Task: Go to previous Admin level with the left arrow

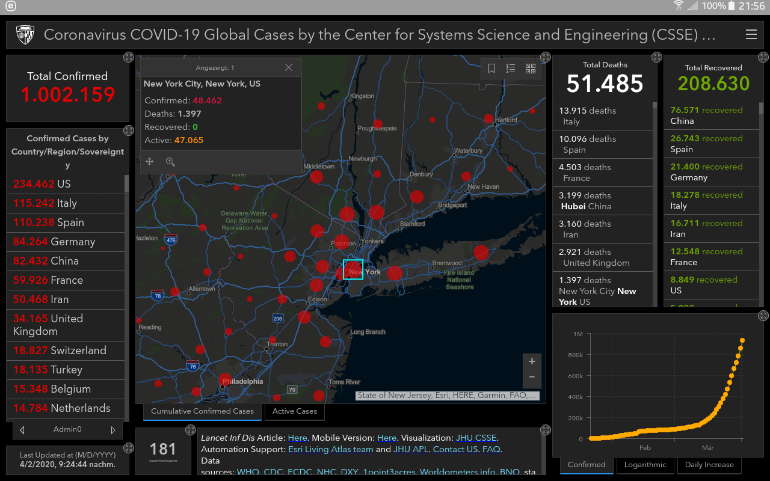Action: [22, 430]
